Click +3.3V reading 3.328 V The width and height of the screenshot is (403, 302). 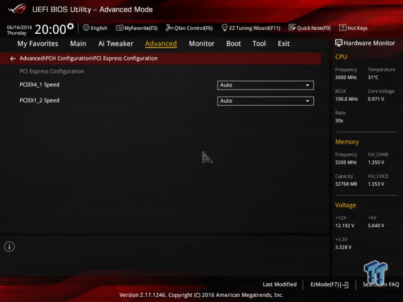pyautogui.click(x=343, y=247)
